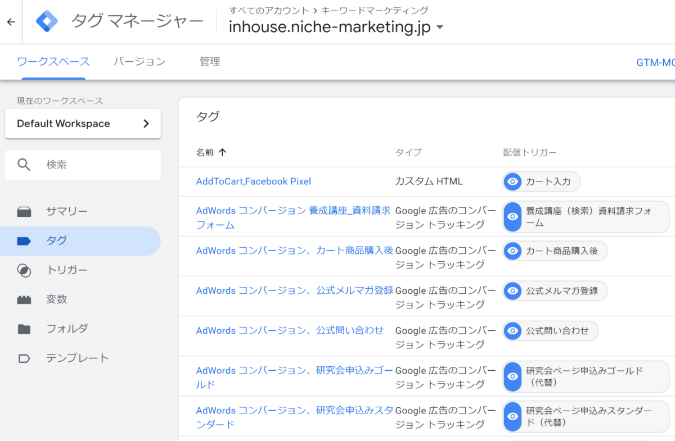Open AdWords コンバージョン、カート商品購入後 tag
Screen dimensions: 675x441
(x=295, y=251)
